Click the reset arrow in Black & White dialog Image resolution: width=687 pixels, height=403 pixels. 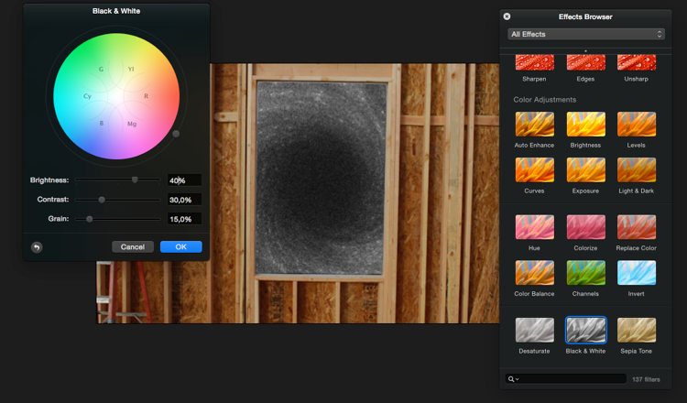pyautogui.click(x=37, y=247)
